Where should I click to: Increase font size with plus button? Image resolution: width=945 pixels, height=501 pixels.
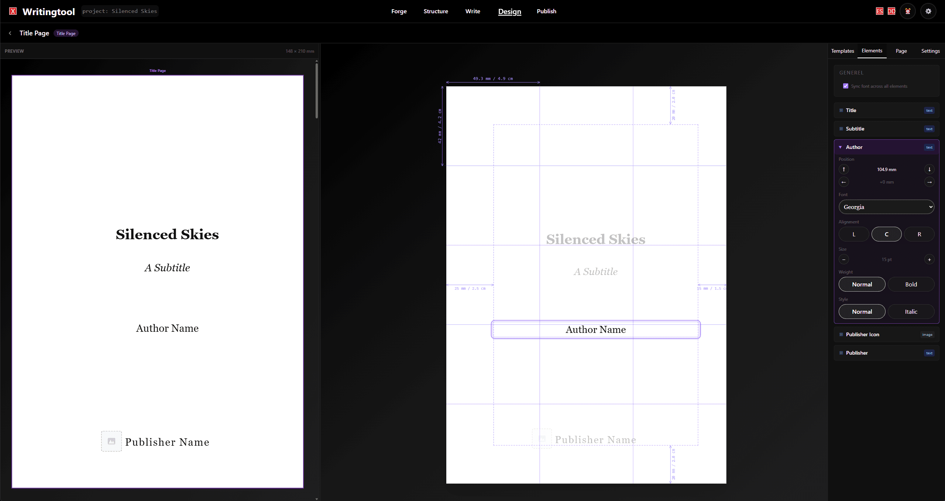(x=929, y=260)
